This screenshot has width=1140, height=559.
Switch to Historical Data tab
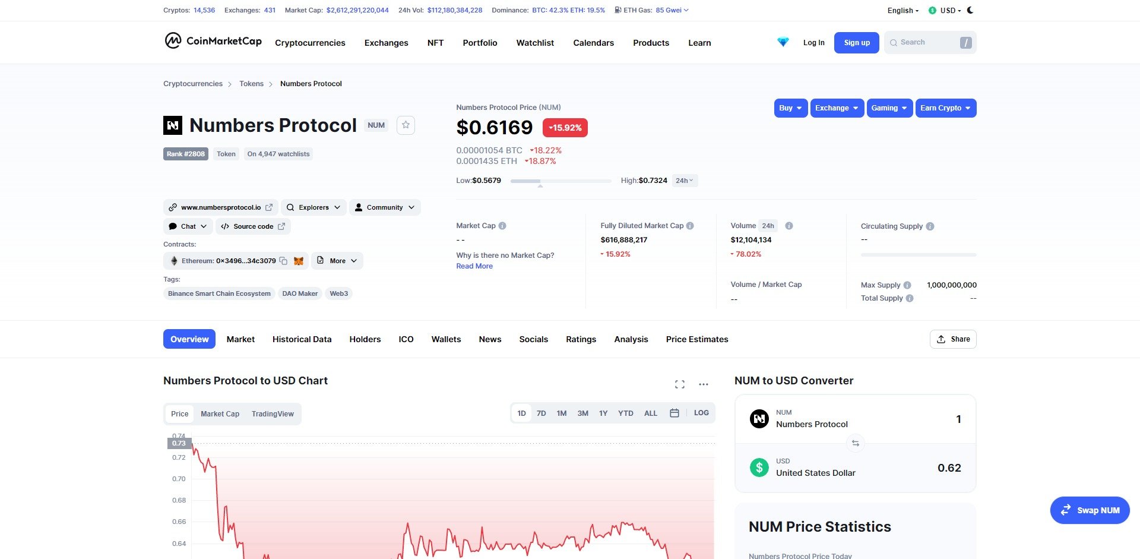point(302,339)
